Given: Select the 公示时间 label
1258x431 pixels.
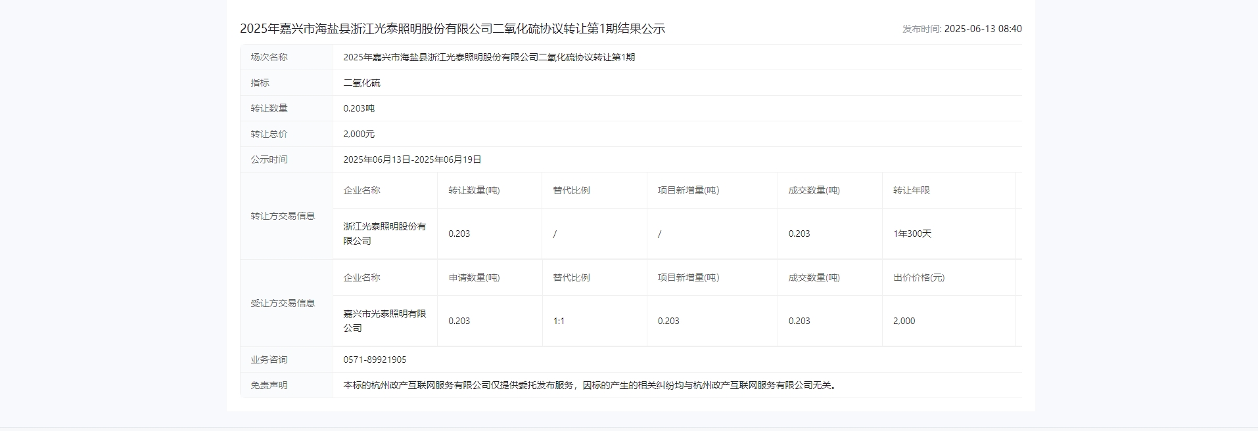Looking at the screenshot, I should point(269,159).
